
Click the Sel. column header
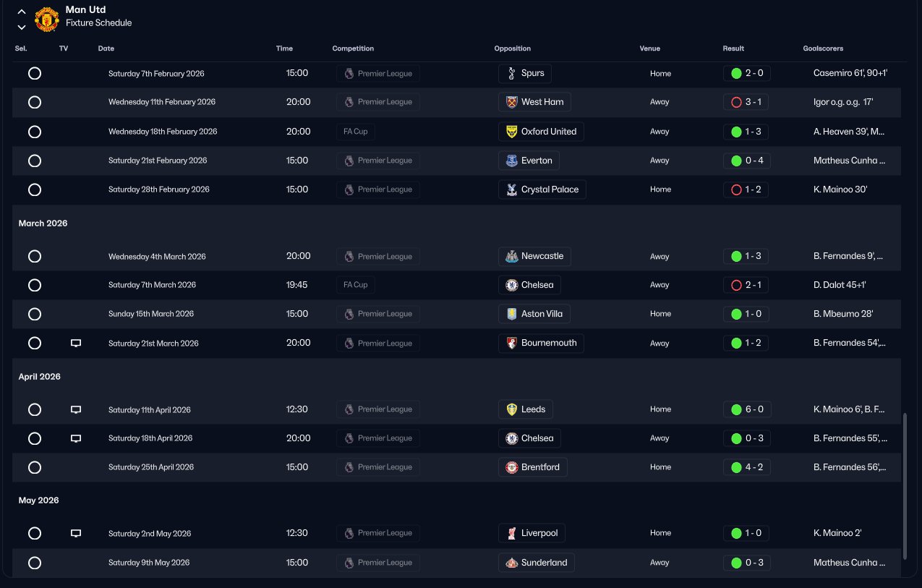[x=21, y=48]
